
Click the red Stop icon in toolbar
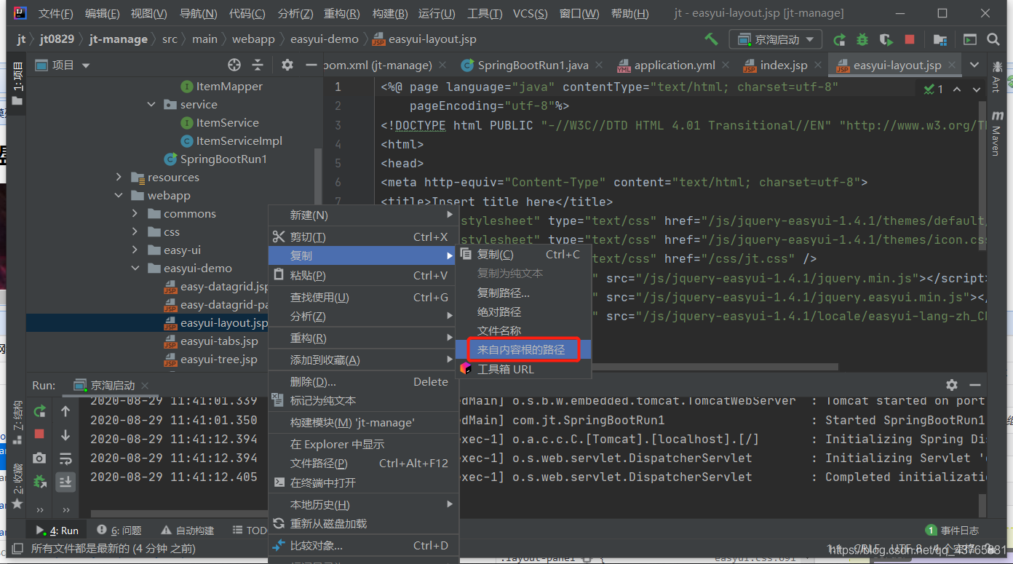(x=909, y=39)
